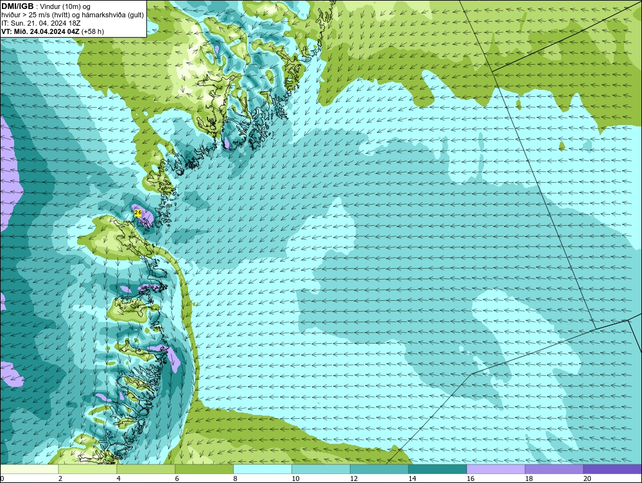Click the 18-20 m/s medium purple swatch
Viewport: 642px width, 483px height.
point(554,469)
